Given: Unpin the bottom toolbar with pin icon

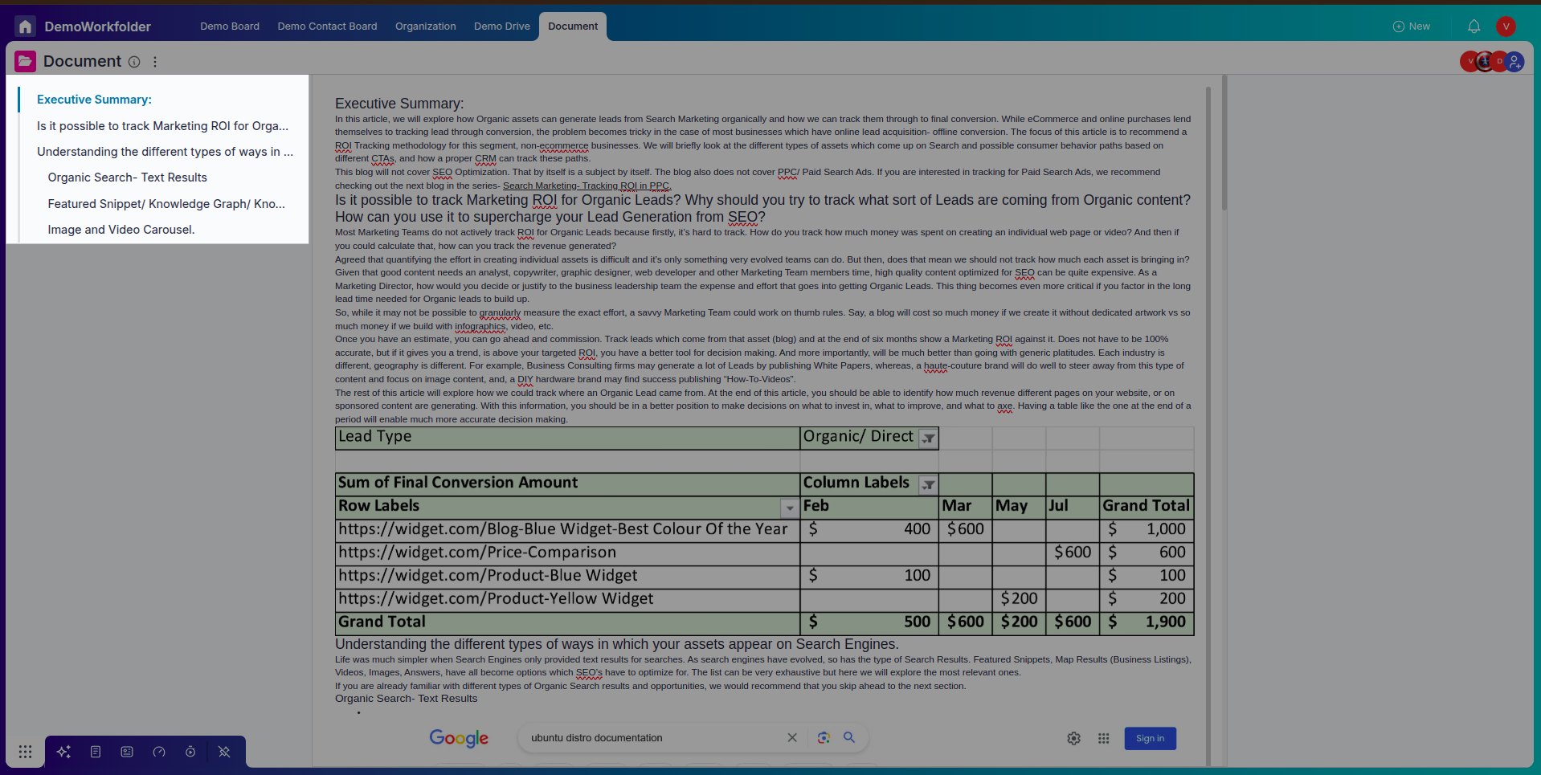Looking at the screenshot, I should tap(224, 752).
